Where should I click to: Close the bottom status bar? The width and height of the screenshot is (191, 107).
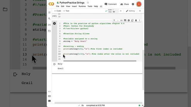[143, 106]
